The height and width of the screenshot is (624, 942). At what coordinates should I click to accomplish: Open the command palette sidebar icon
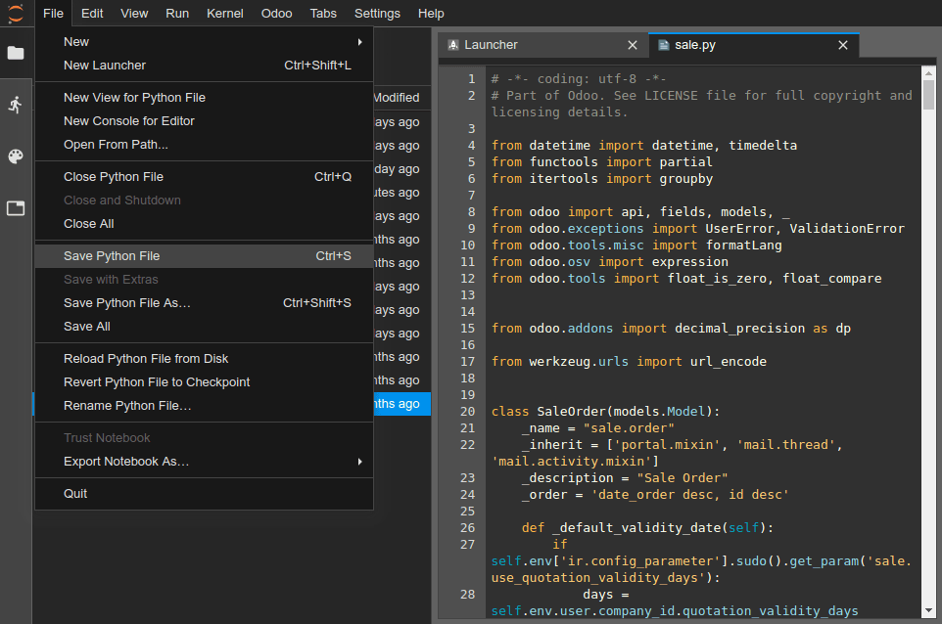[x=16, y=156]
